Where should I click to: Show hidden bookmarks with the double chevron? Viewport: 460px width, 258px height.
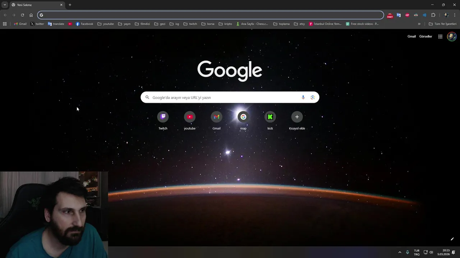coord(419,24)
